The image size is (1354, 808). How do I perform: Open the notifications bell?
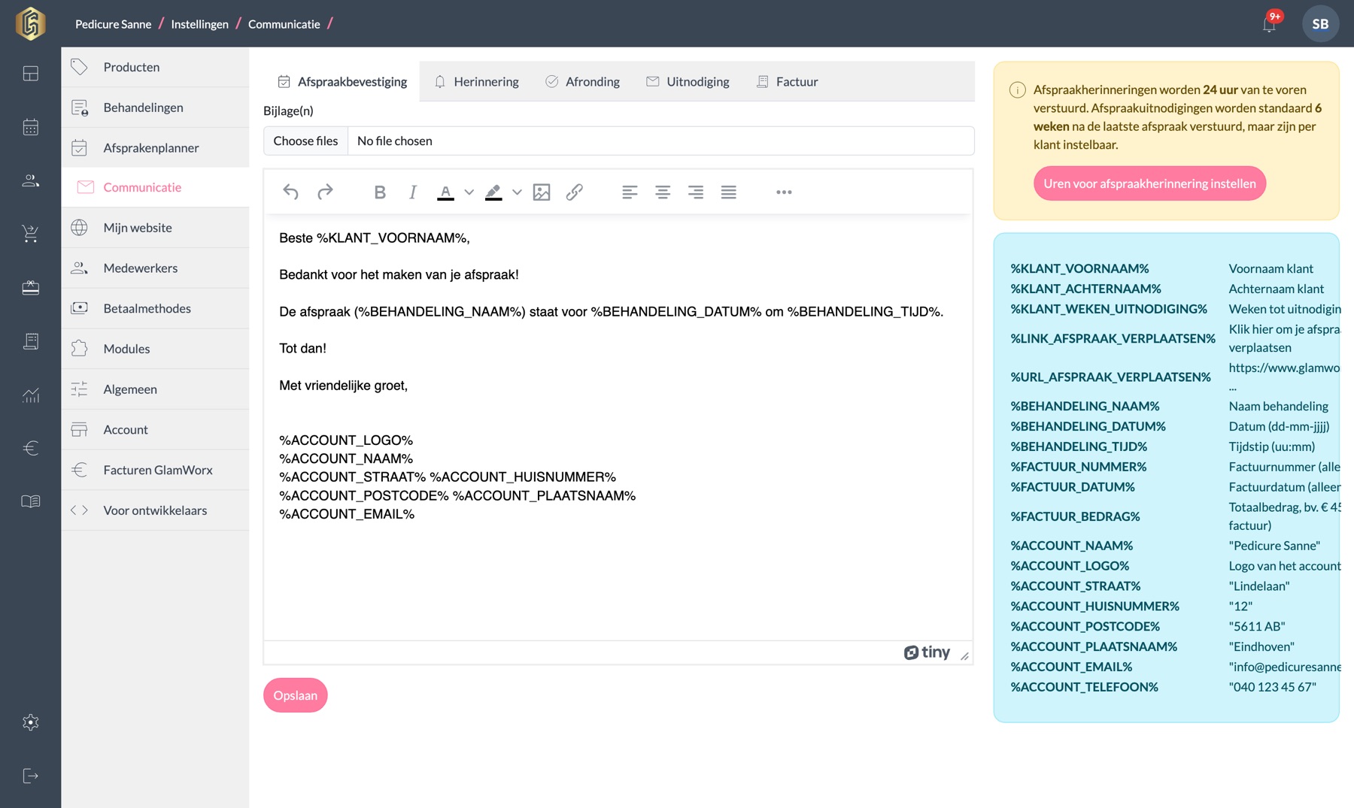tap(1269, 24)
